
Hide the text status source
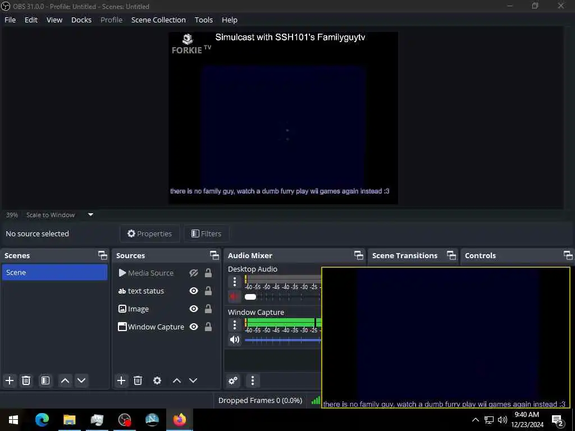(x=194, y=291)
